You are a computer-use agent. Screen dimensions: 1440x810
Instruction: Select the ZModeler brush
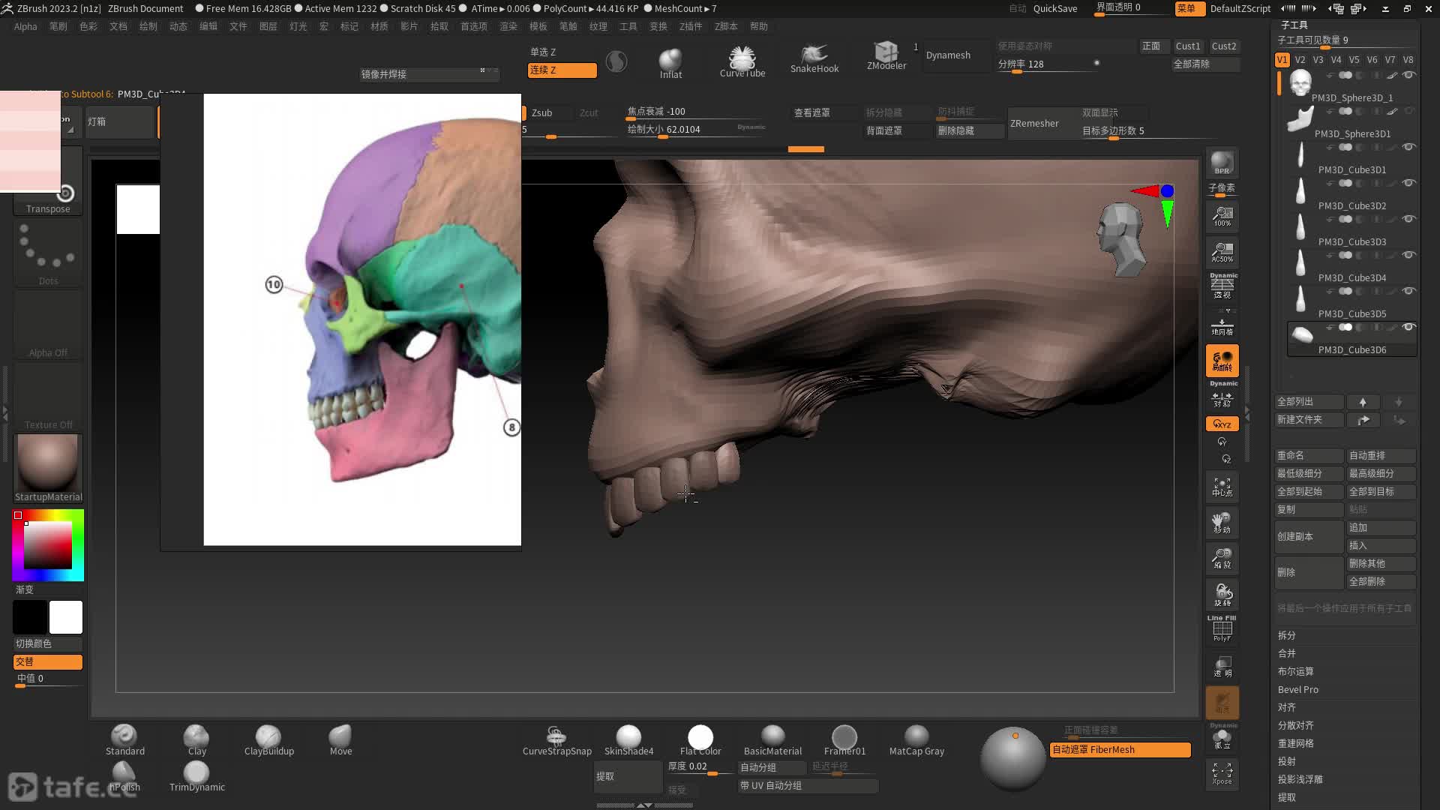coord(886,56)
